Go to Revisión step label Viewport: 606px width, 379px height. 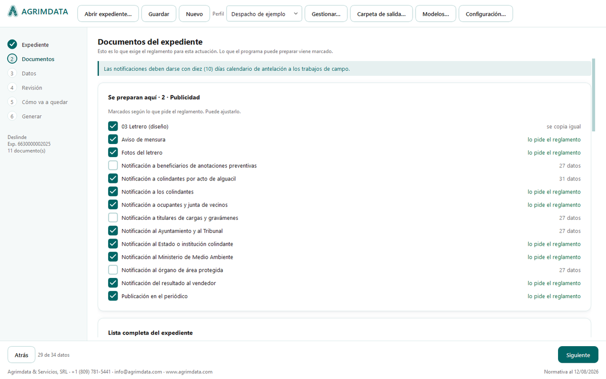pyautogui.click(x=32, y=88)
